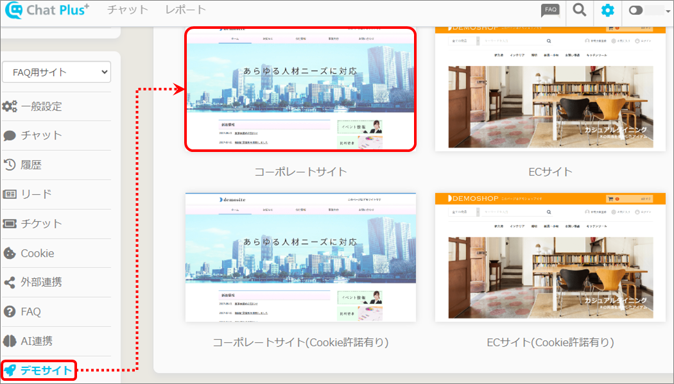Viewport: 674px width, 384px height.
Task: Click the Chat Plus logo icon
Action: [13, 10]
